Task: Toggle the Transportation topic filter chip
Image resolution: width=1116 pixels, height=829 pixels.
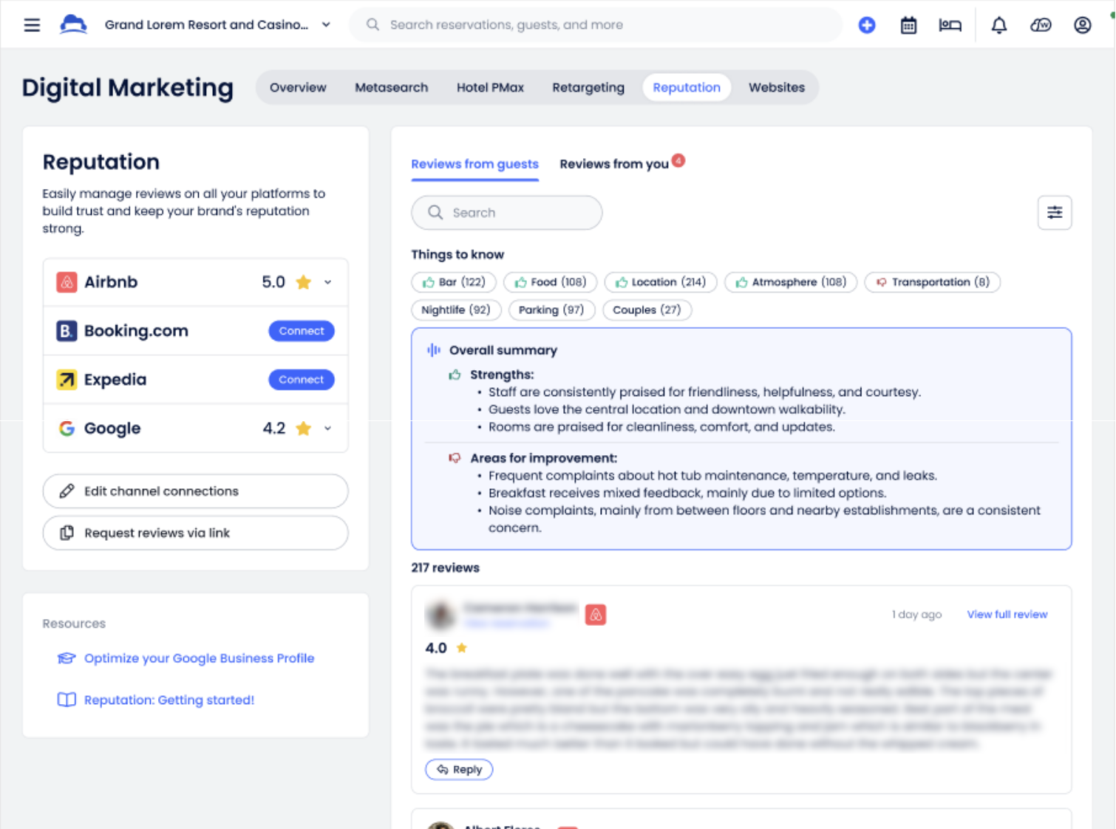Action: (x=932, y=282)
